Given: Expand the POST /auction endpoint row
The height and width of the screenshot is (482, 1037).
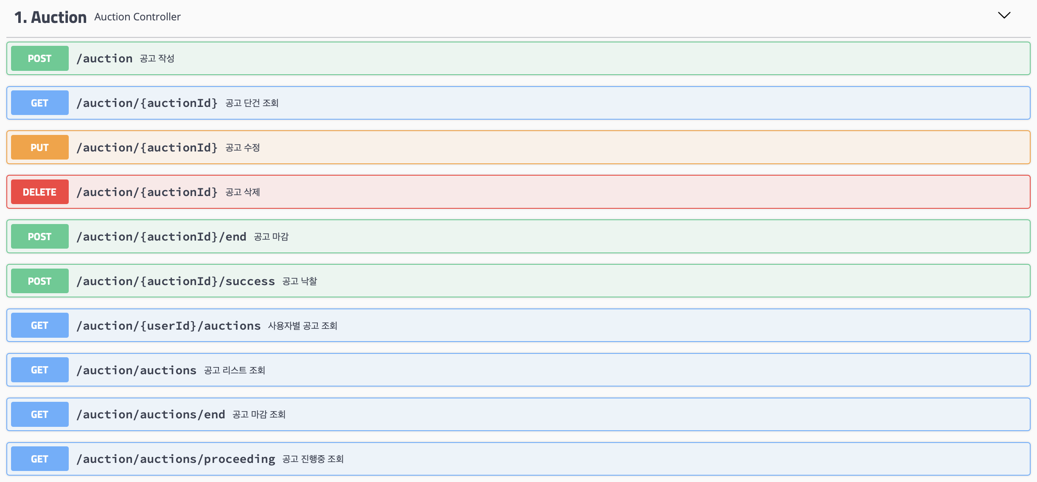Looking at the screenshot, I should [552, 59].
